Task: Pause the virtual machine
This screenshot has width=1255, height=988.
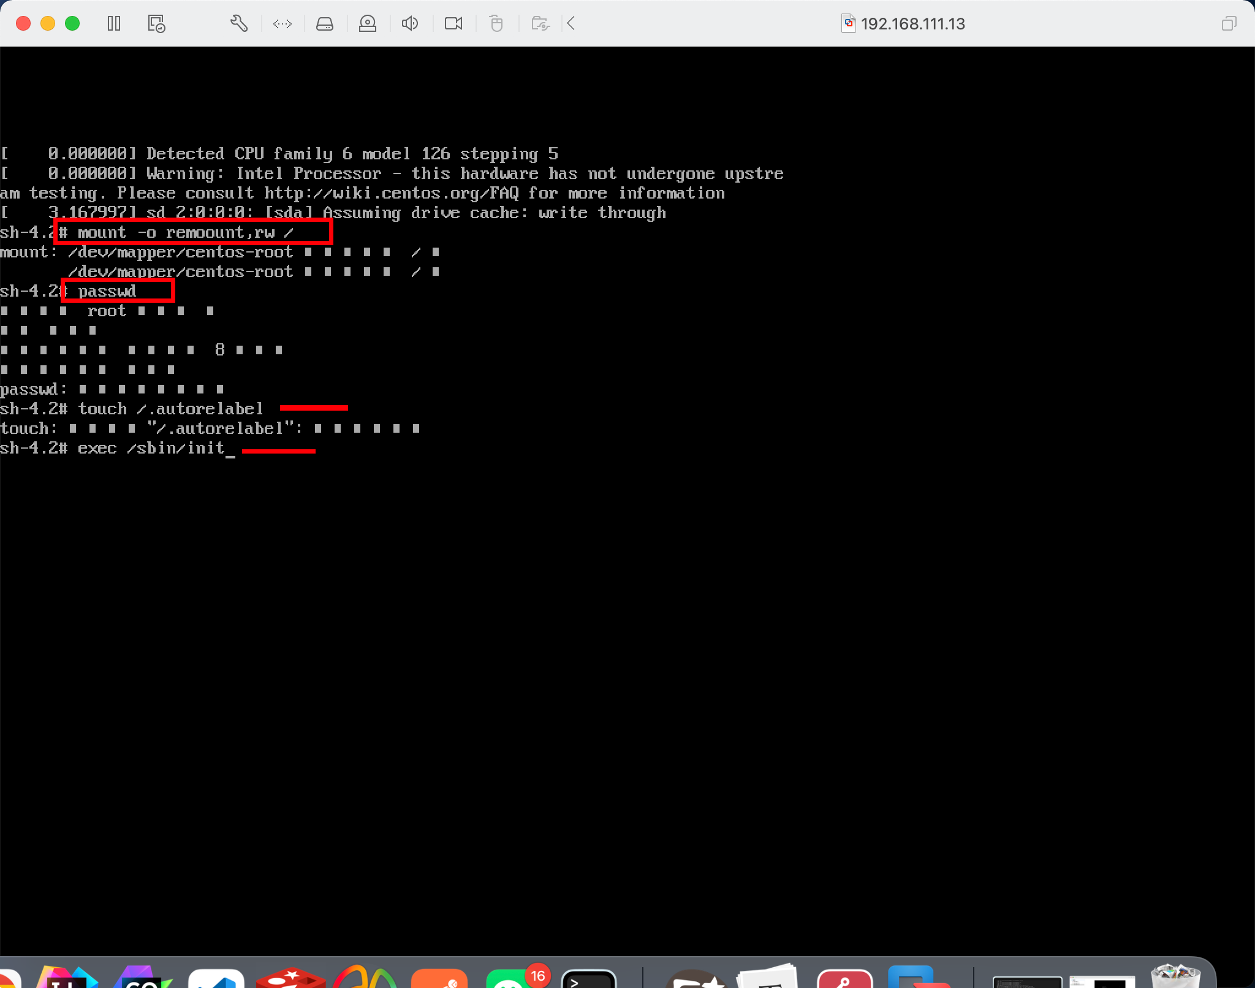Action: point(114,24)
